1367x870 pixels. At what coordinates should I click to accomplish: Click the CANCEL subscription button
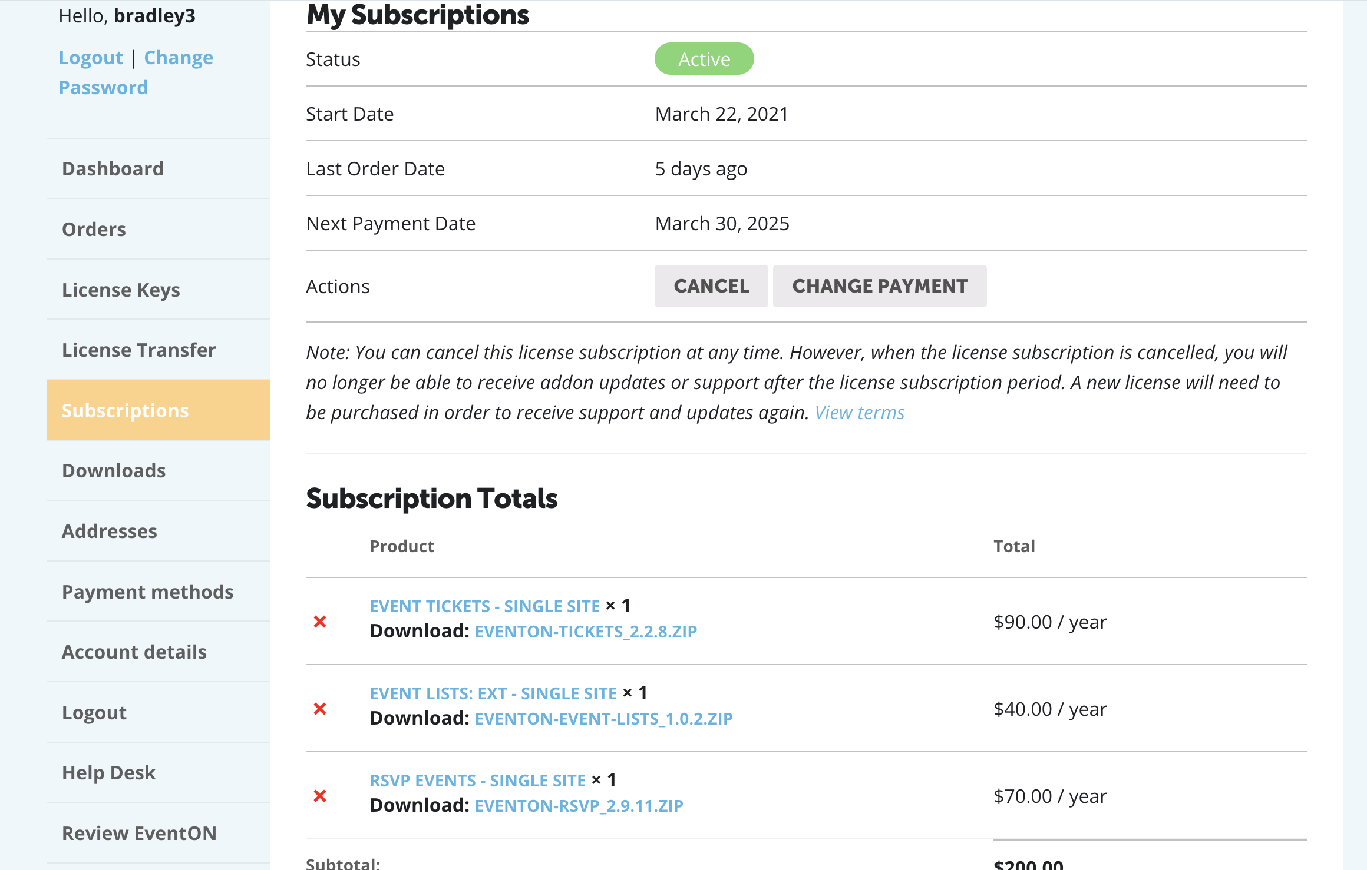point(711,286)
